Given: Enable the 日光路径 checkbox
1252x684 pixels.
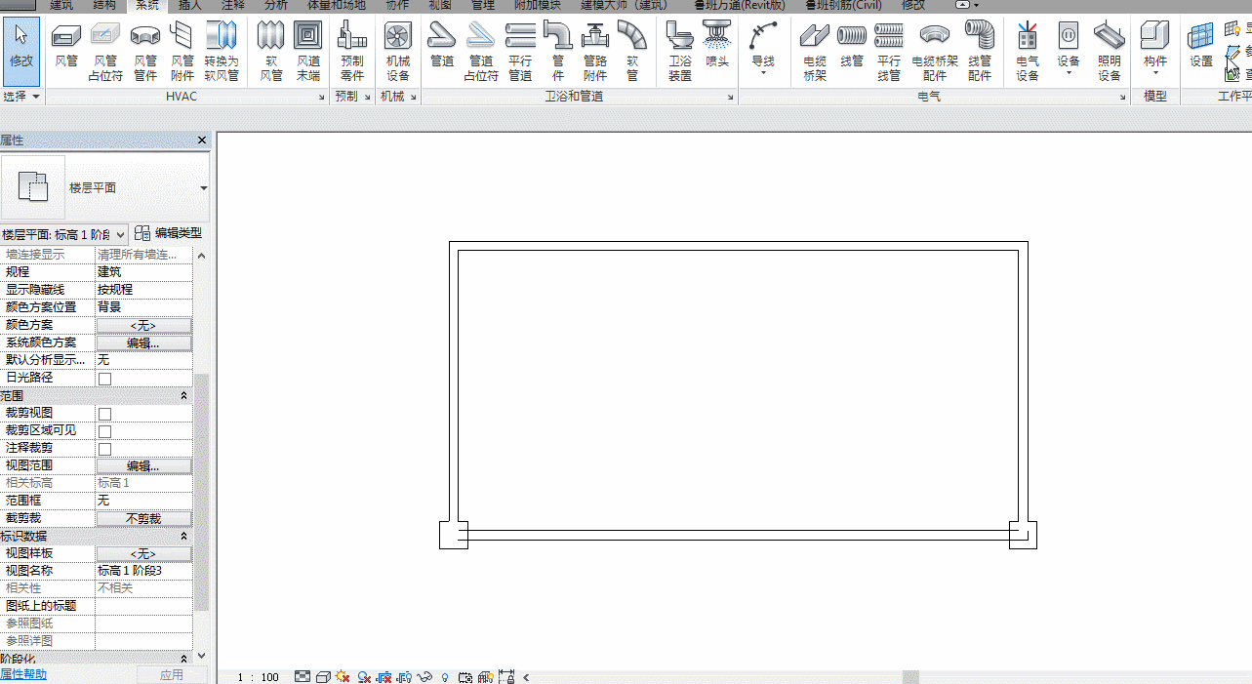Looking at the screenshot, I should tap(104, 379).
